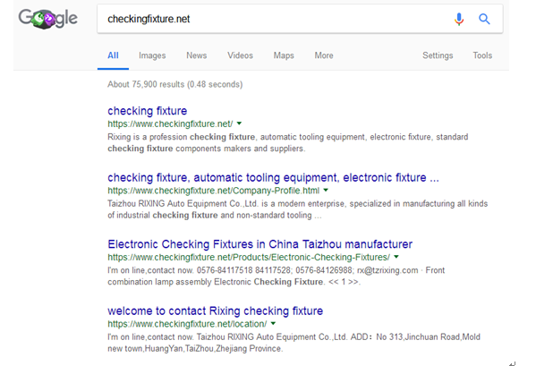This screenshot has width=553, height=366.
Task: Switch to the News tab
Action: (197, 55)
